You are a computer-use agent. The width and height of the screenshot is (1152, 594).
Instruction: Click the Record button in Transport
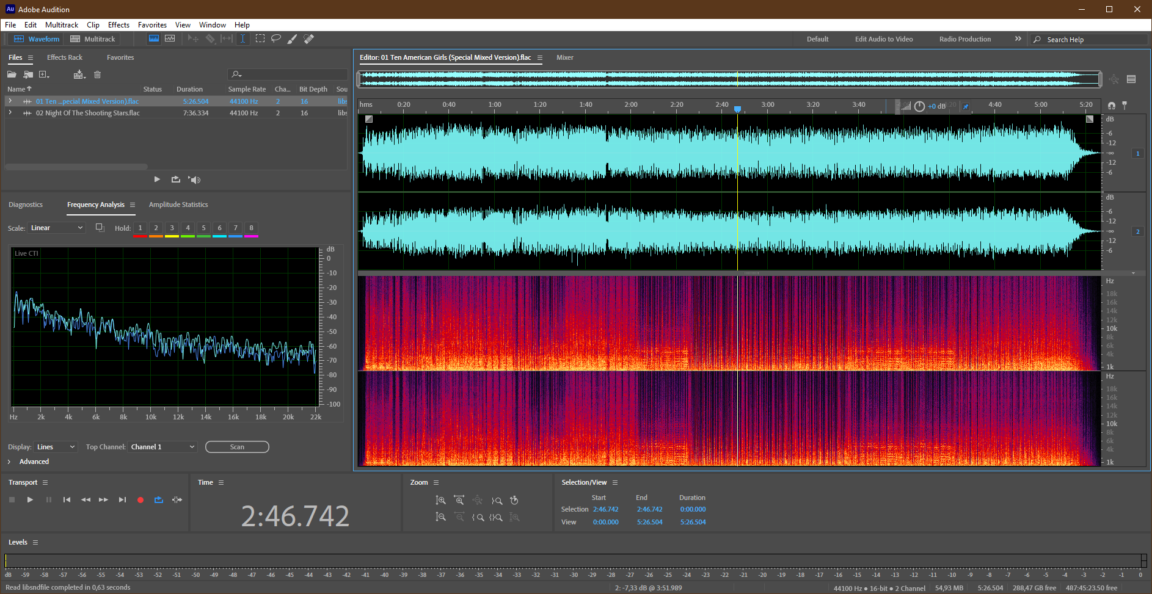pos(140,499)
